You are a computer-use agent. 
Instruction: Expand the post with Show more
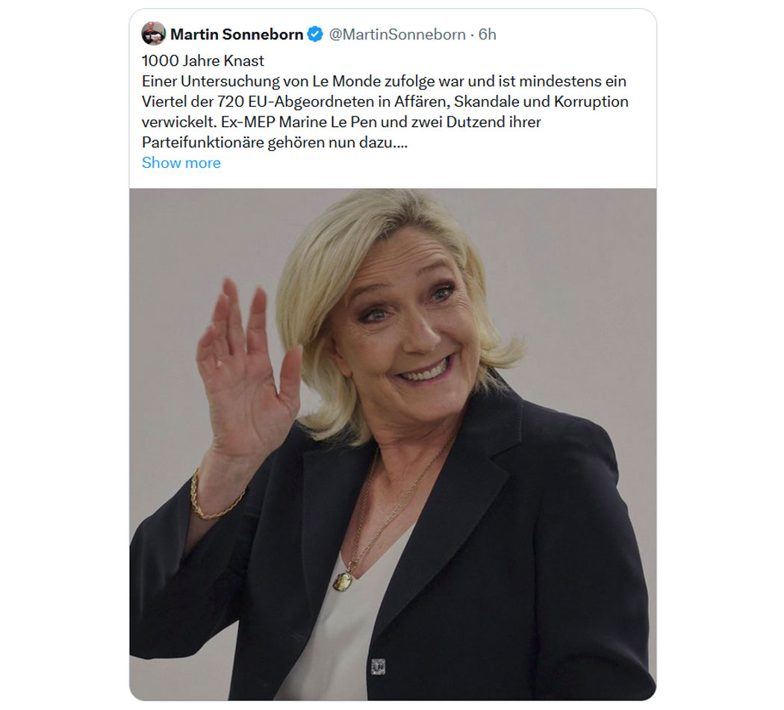click(181, 163)
